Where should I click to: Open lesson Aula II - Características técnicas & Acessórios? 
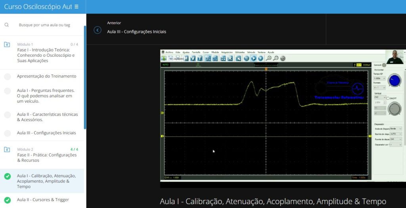point(47,117)
